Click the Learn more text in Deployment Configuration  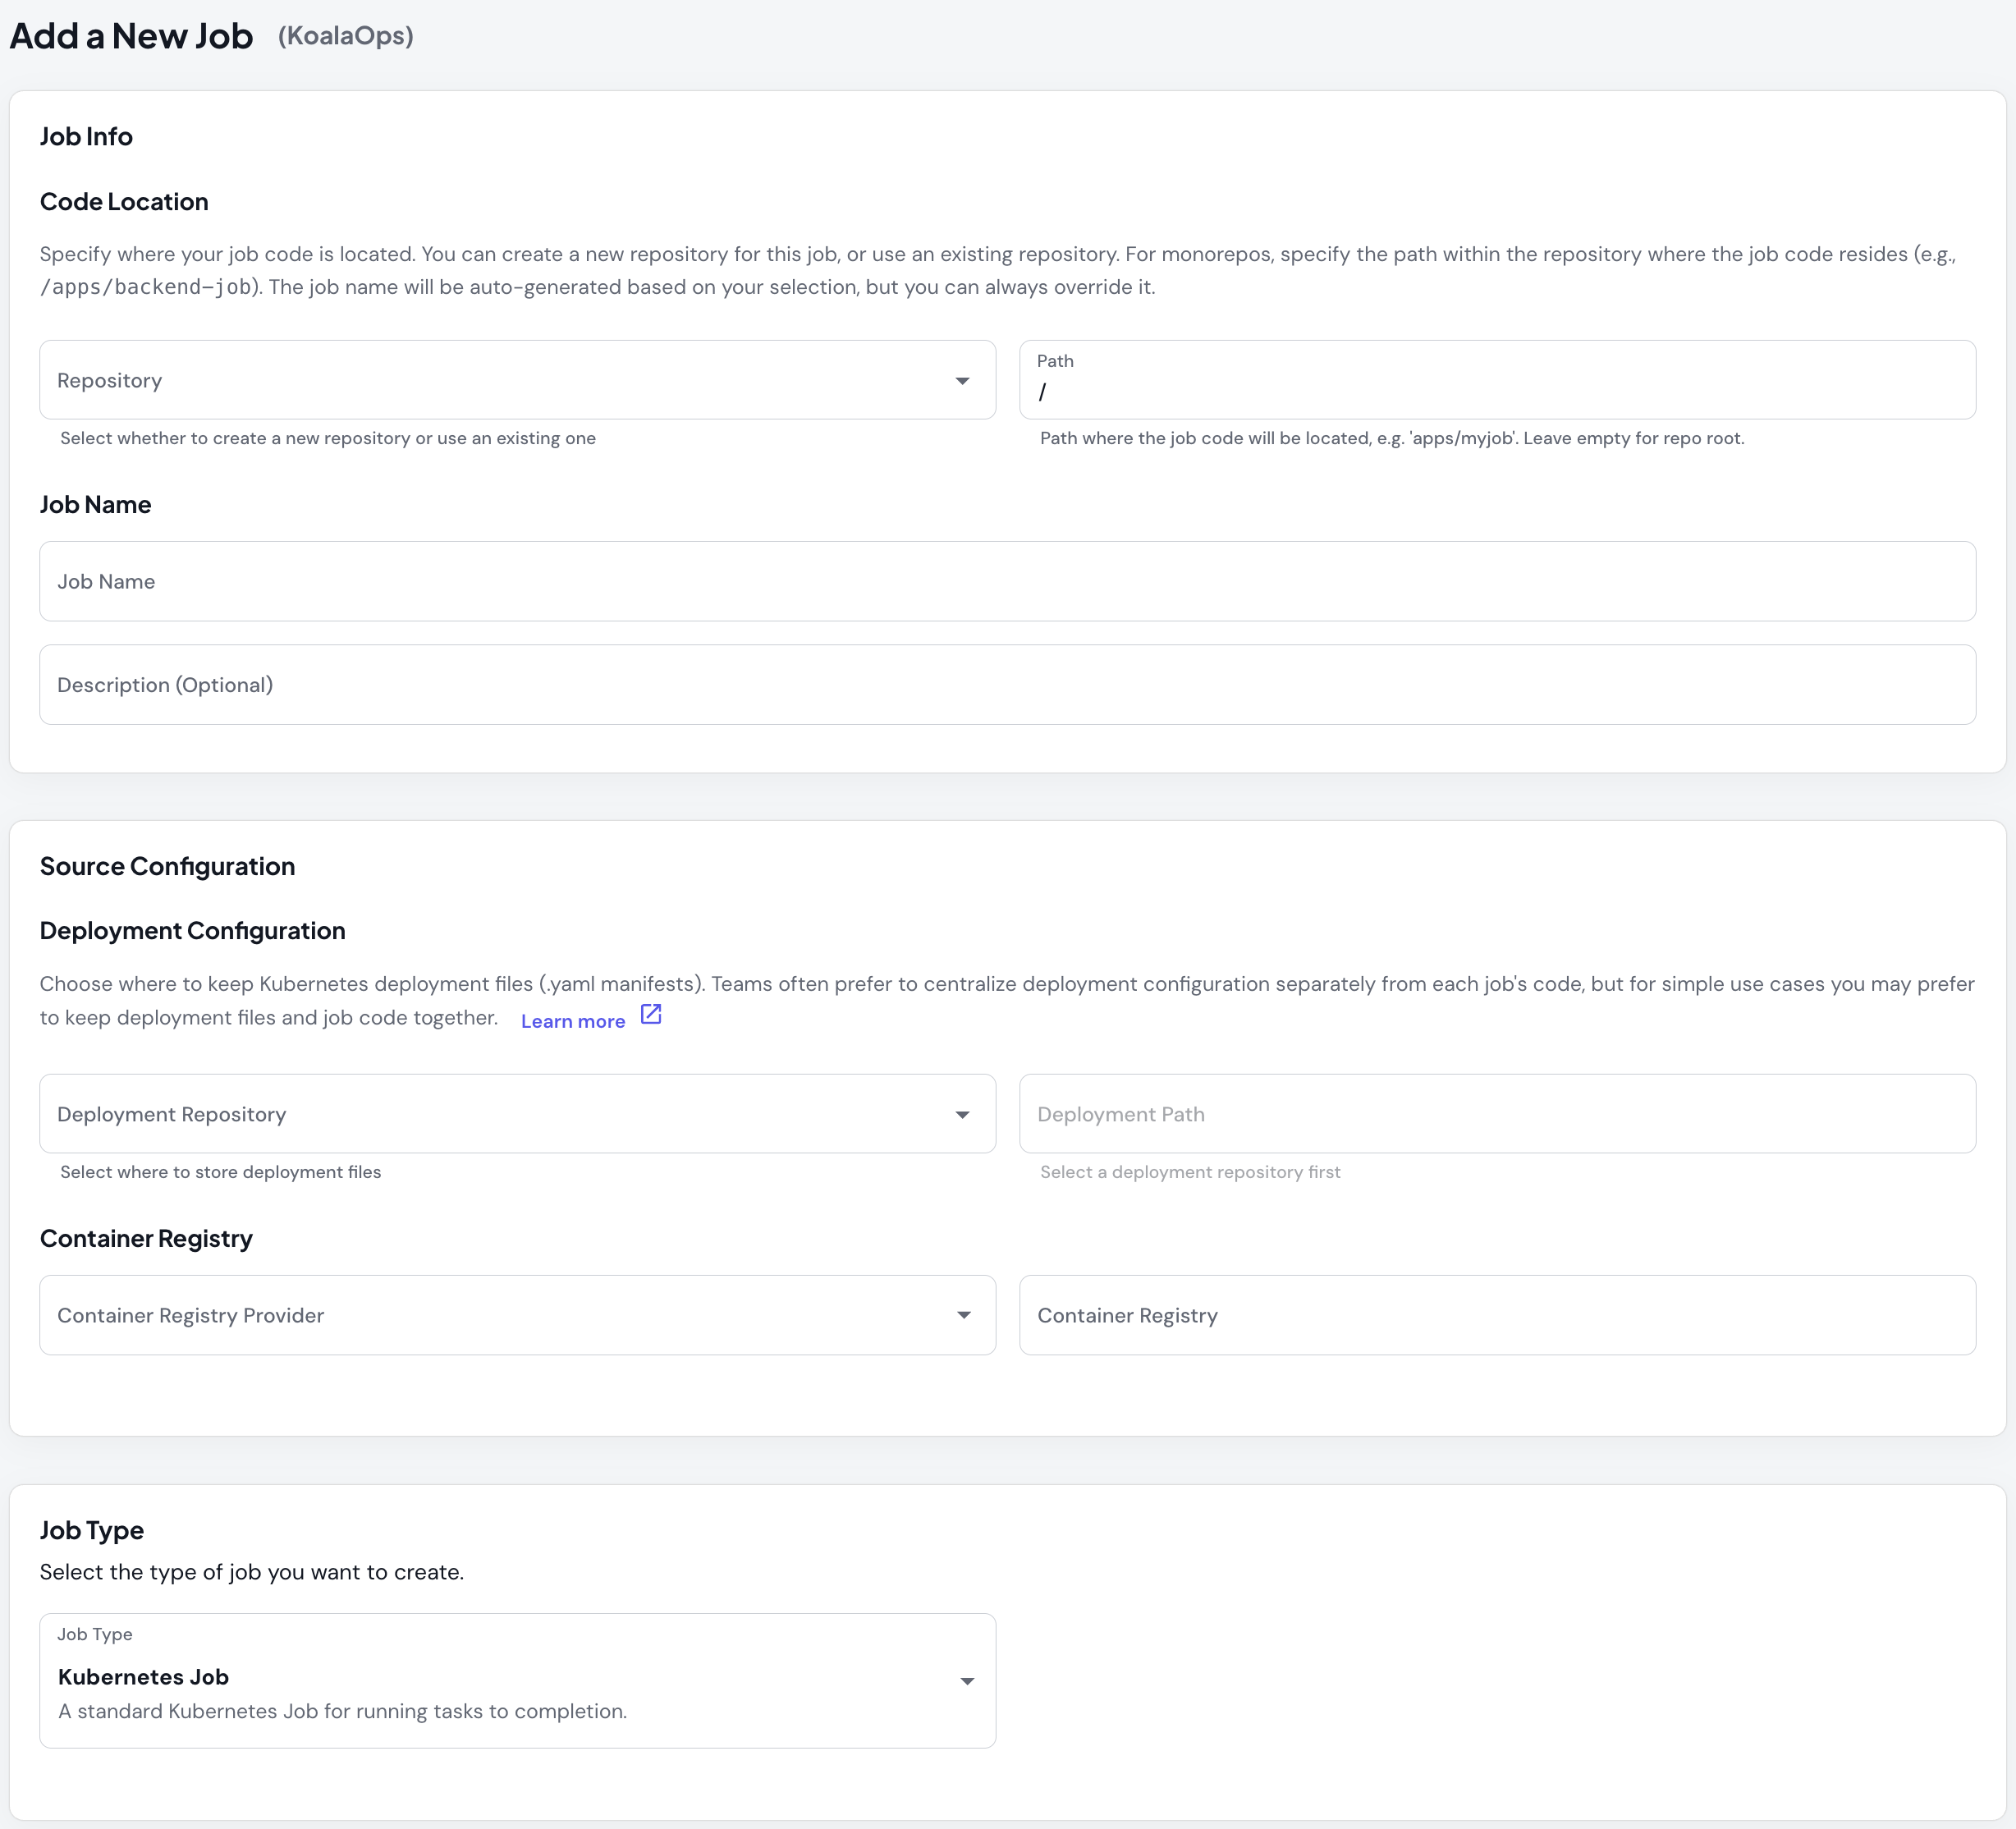pos(572,1020)
